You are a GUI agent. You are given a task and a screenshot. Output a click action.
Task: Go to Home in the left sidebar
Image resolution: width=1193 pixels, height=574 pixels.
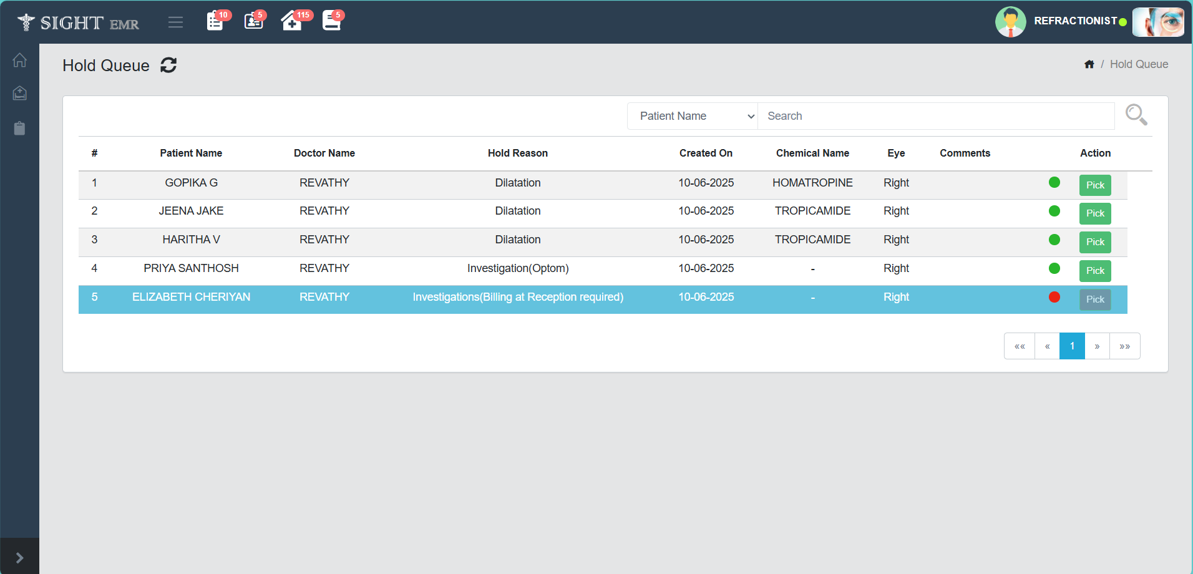20,61
